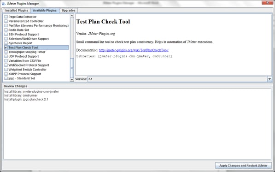Check the Page Data Extractor checkbox
This screenshot has height=172, width=275.
coord(6,17)
